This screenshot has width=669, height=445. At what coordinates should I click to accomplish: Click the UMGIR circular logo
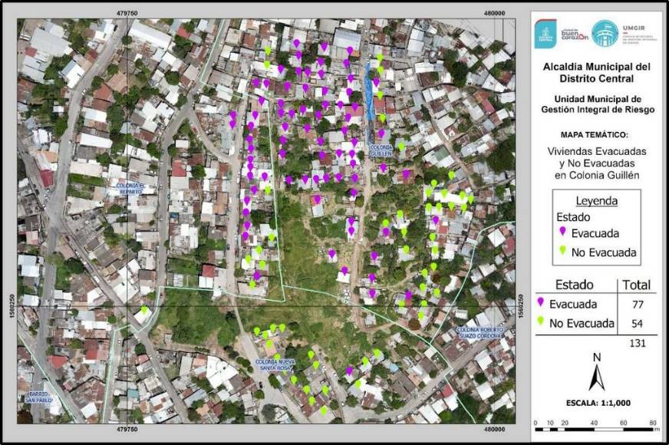pos(604,32)
